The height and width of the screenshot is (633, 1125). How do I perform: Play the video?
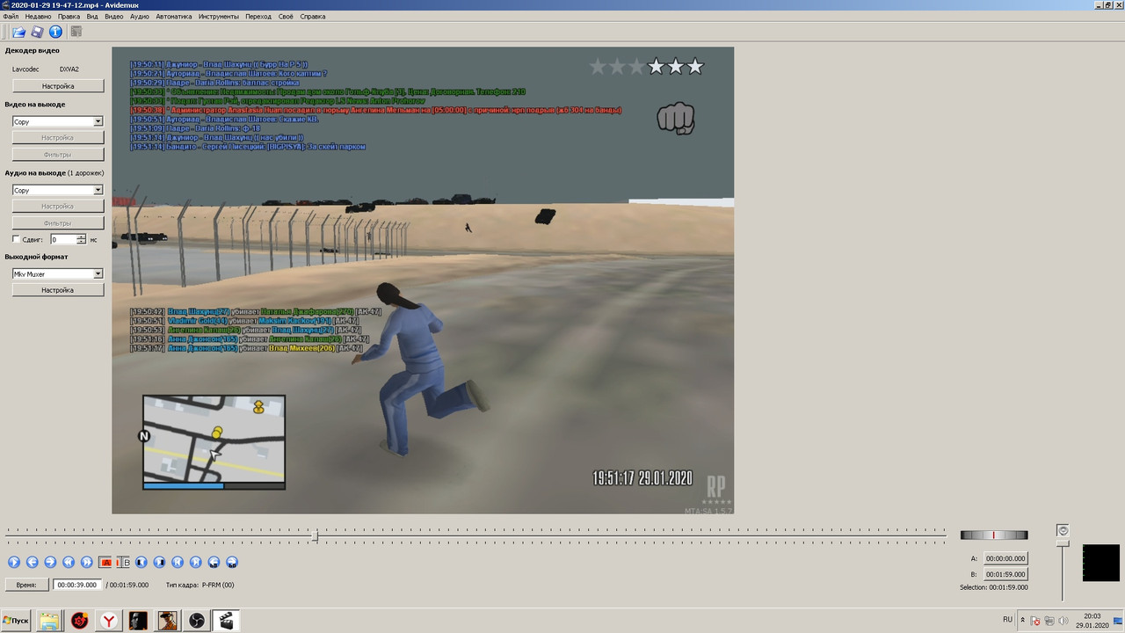tap(14, 562)
